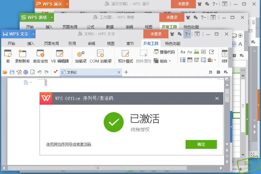Open 加载项 add-ins icon
Image resolution: width=261 pixels, height=174 pixels.
click(81, 56)
